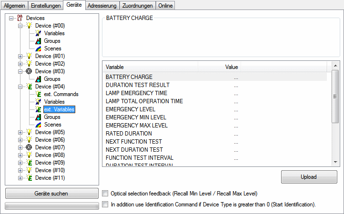Click the Scenes icon under Device (#00)
The width and height of the screenshot is (344, 214).
39,49
